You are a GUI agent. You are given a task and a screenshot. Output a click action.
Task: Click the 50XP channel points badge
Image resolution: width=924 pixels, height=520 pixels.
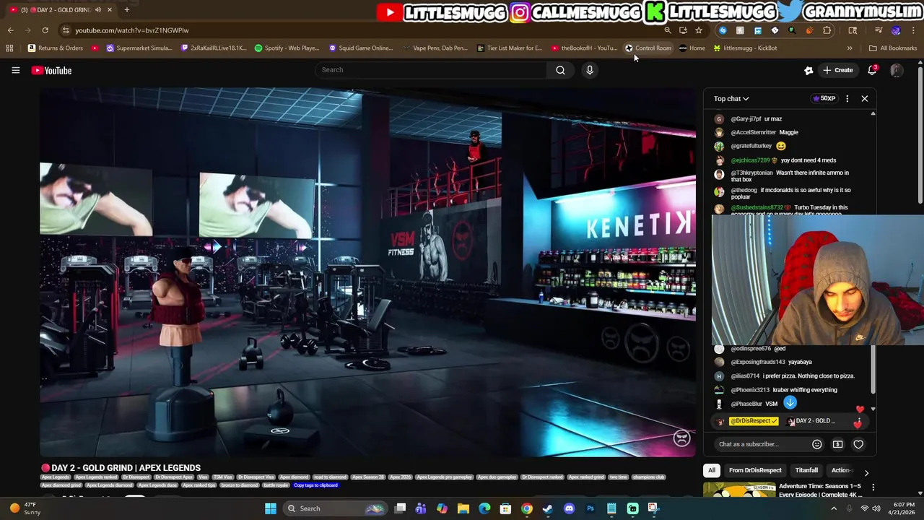click(x=824, y=98)
